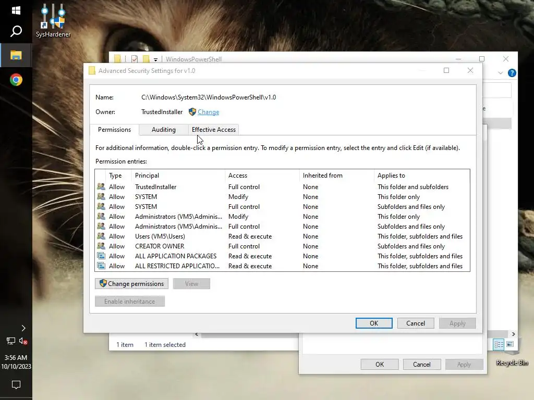The width and height of the screenshot is (534, 400).
Task: Click the disabled View button
Action: pyautogui.click(x=191, y=284)
